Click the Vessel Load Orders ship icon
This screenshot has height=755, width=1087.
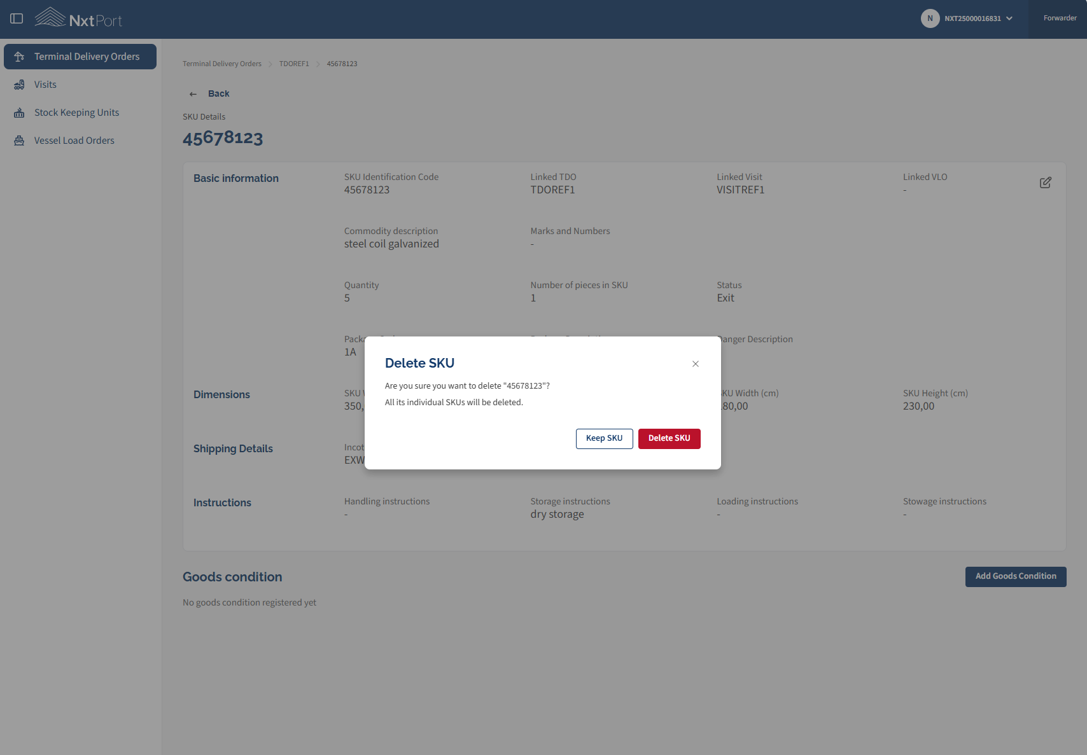pos(19,141)
